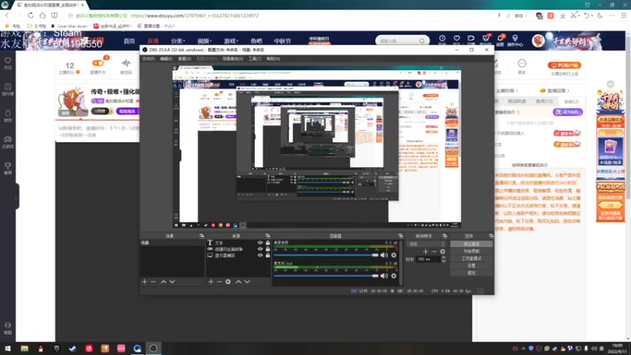Open the OBS Scene Collection menu
The image size is (631, 355).
point(233,58)
